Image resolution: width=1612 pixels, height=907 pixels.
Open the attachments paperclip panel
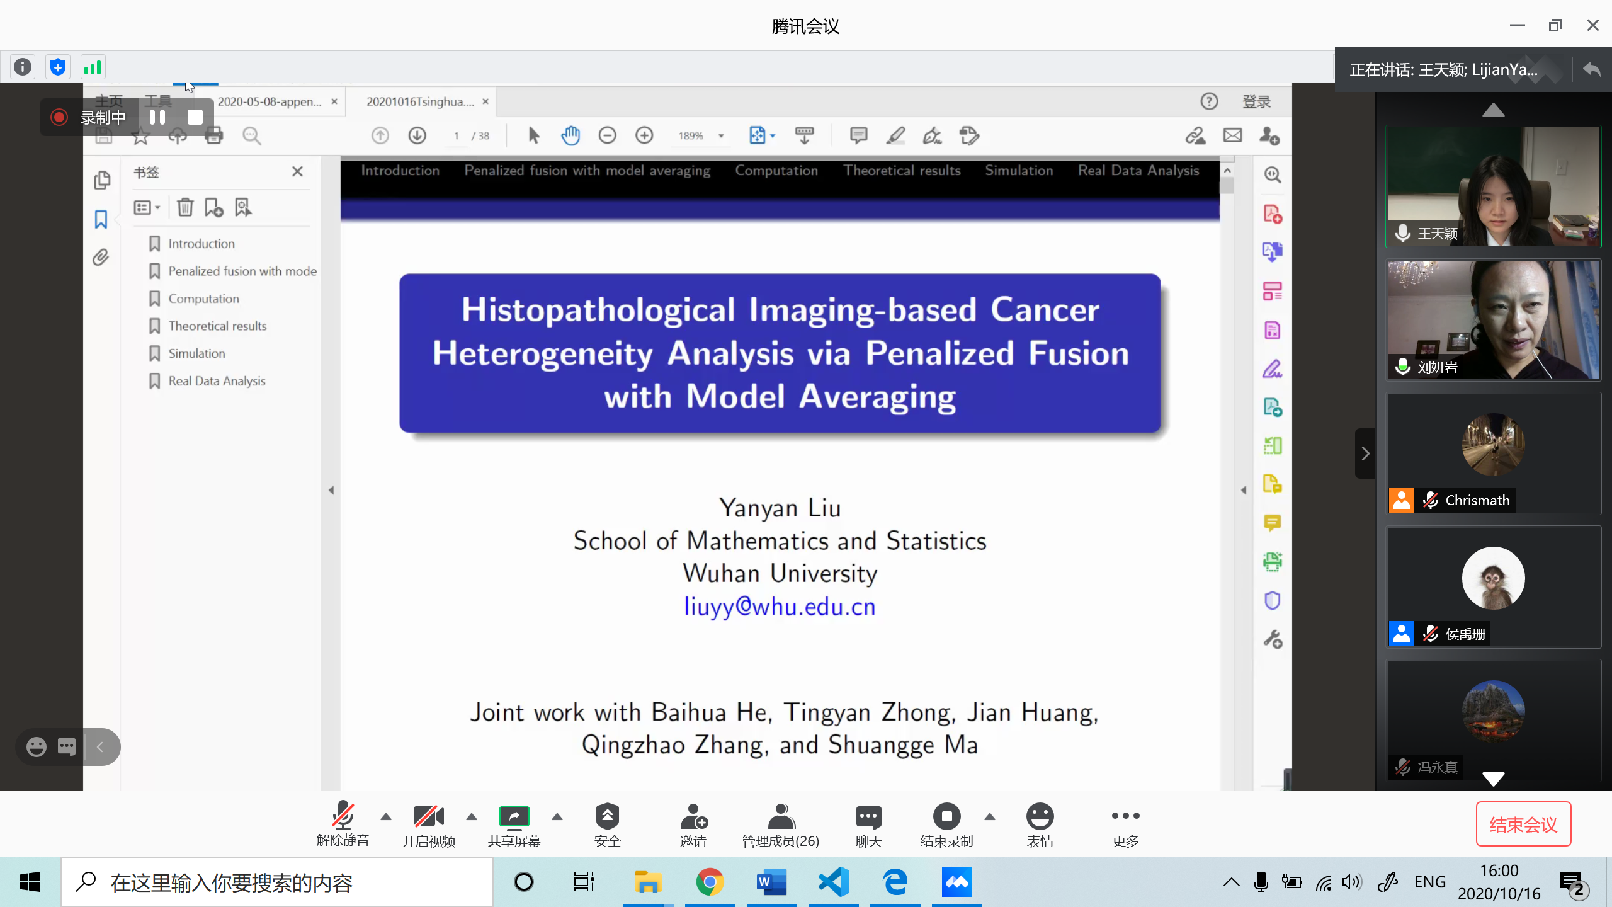101,257
